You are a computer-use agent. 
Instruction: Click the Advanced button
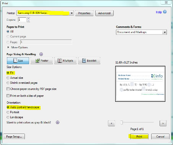tap(104, 13)
